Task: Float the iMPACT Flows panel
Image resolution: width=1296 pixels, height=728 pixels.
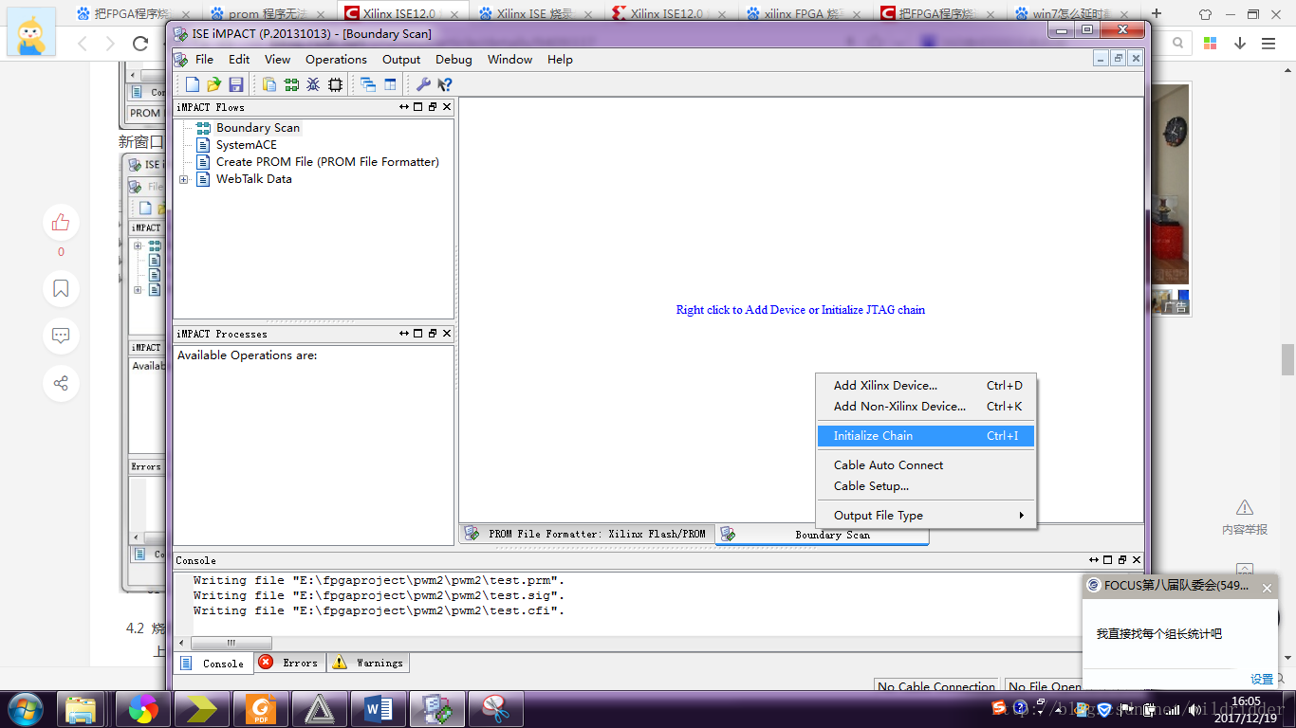Action: click(433, 107)
